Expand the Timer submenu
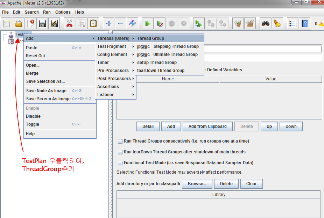This screenshot has width=324, height=218. tap(115, 63)
